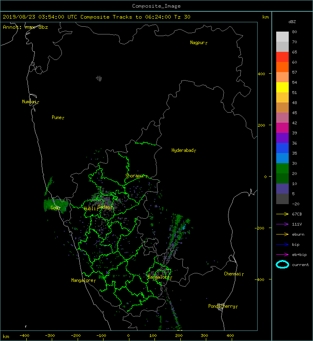Click the Mumbai city label
Viewport: 313px width, 341px height.
tap(29, 102)
